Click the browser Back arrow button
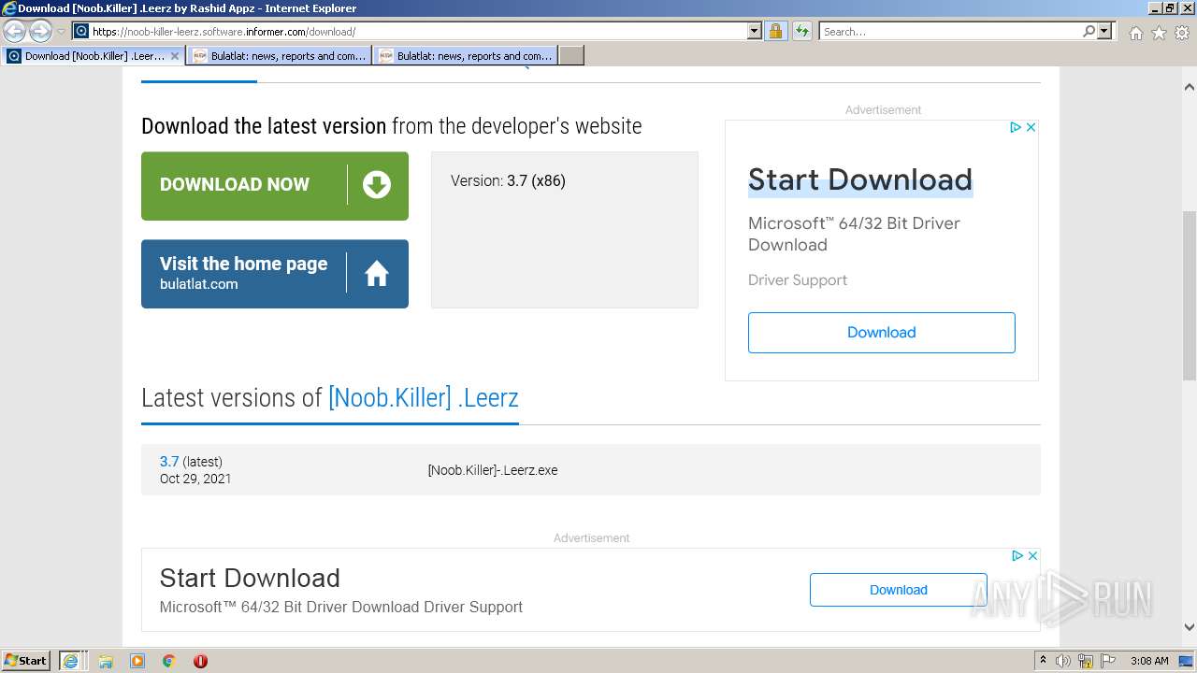The image size is (1197, 673). point(15,32)
